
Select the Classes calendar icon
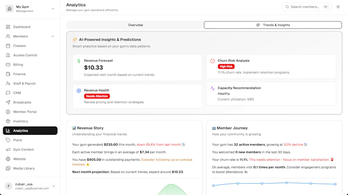point(8,46)
